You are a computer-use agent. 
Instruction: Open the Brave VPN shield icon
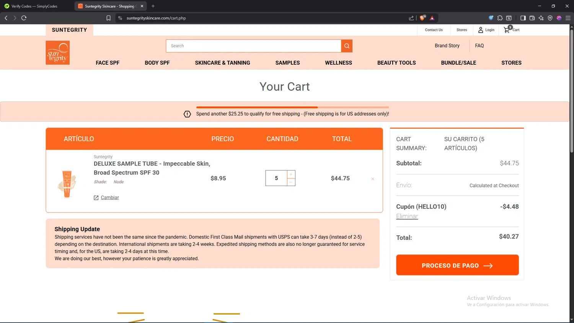[550, 18]
